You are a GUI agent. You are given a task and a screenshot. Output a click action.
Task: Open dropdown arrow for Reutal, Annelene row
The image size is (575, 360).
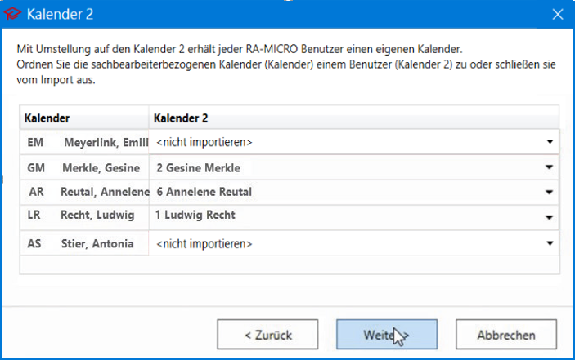click(x=549, y=193)
